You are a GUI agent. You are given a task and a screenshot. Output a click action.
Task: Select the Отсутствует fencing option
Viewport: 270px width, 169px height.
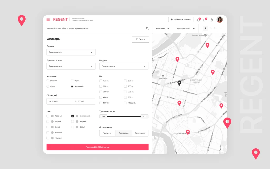click(140, 133)
